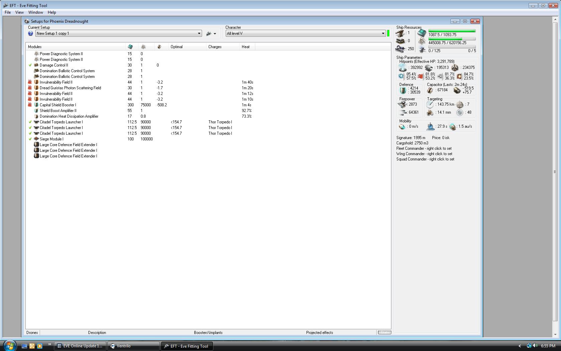Click the launcher hardpoints icon in Ship Resources
Image resolution: width=561 pixels, height=351 pixels.
(x=400, y=41)
